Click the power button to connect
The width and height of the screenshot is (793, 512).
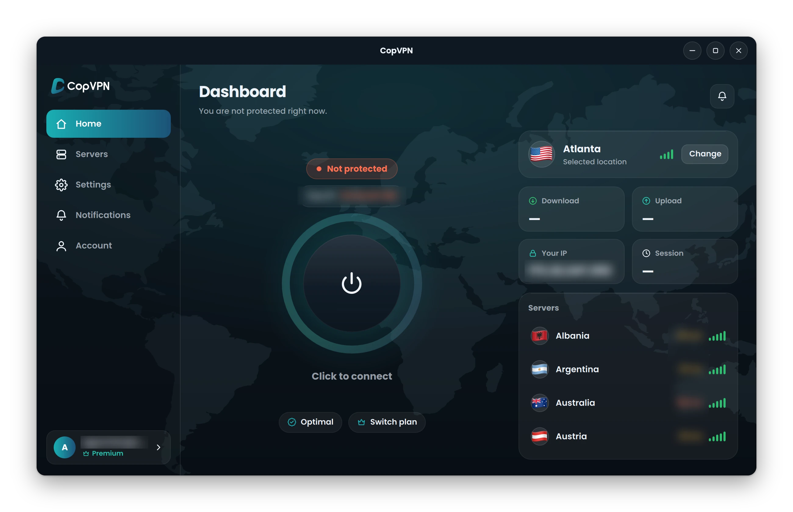352,283
